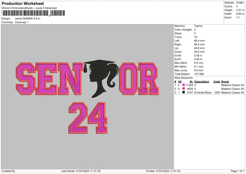The width and height of the screenshot is (246, 174).
Task: Click the Width value 6.80 in
Action: pos(240,14)
